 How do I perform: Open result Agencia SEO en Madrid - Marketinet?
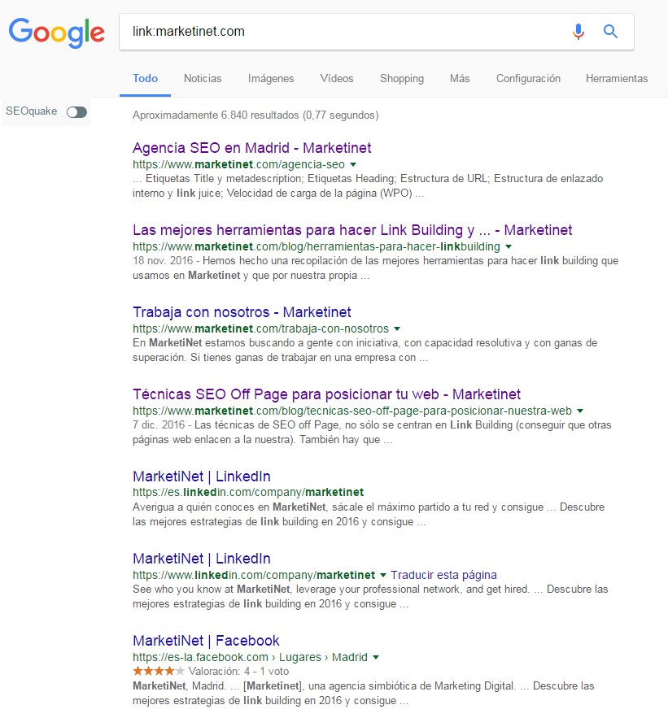pyautogui.click(x=251, y=148)
